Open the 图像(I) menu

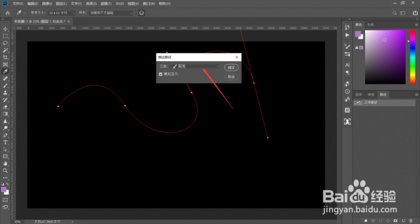[x=47, y=4]
